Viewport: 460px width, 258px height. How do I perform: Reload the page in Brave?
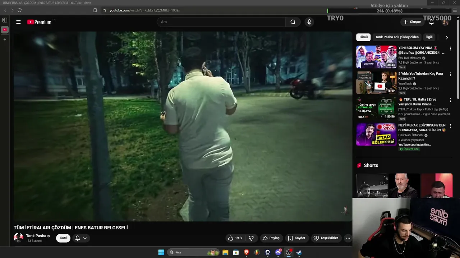[x=19, y=10]
